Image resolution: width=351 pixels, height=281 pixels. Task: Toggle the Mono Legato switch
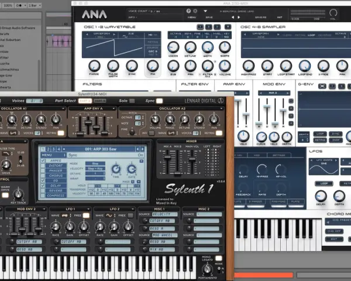tap(218, 258)
